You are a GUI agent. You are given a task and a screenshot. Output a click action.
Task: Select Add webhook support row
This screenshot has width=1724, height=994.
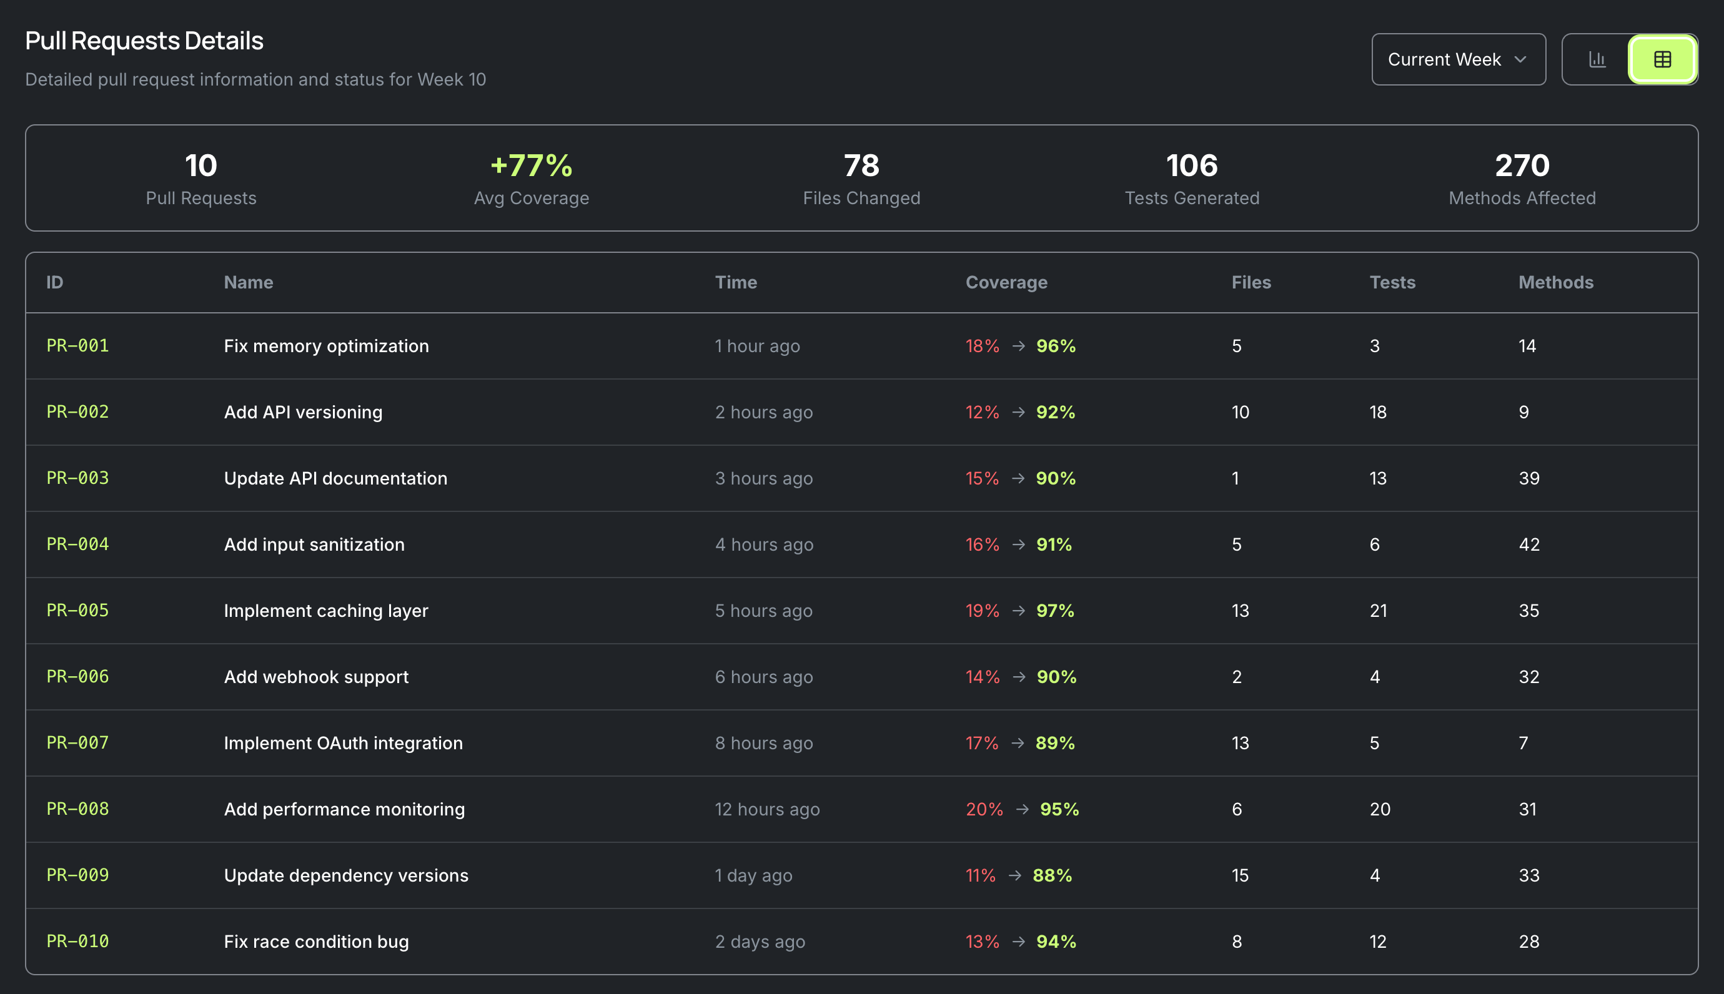coord(315,677)
